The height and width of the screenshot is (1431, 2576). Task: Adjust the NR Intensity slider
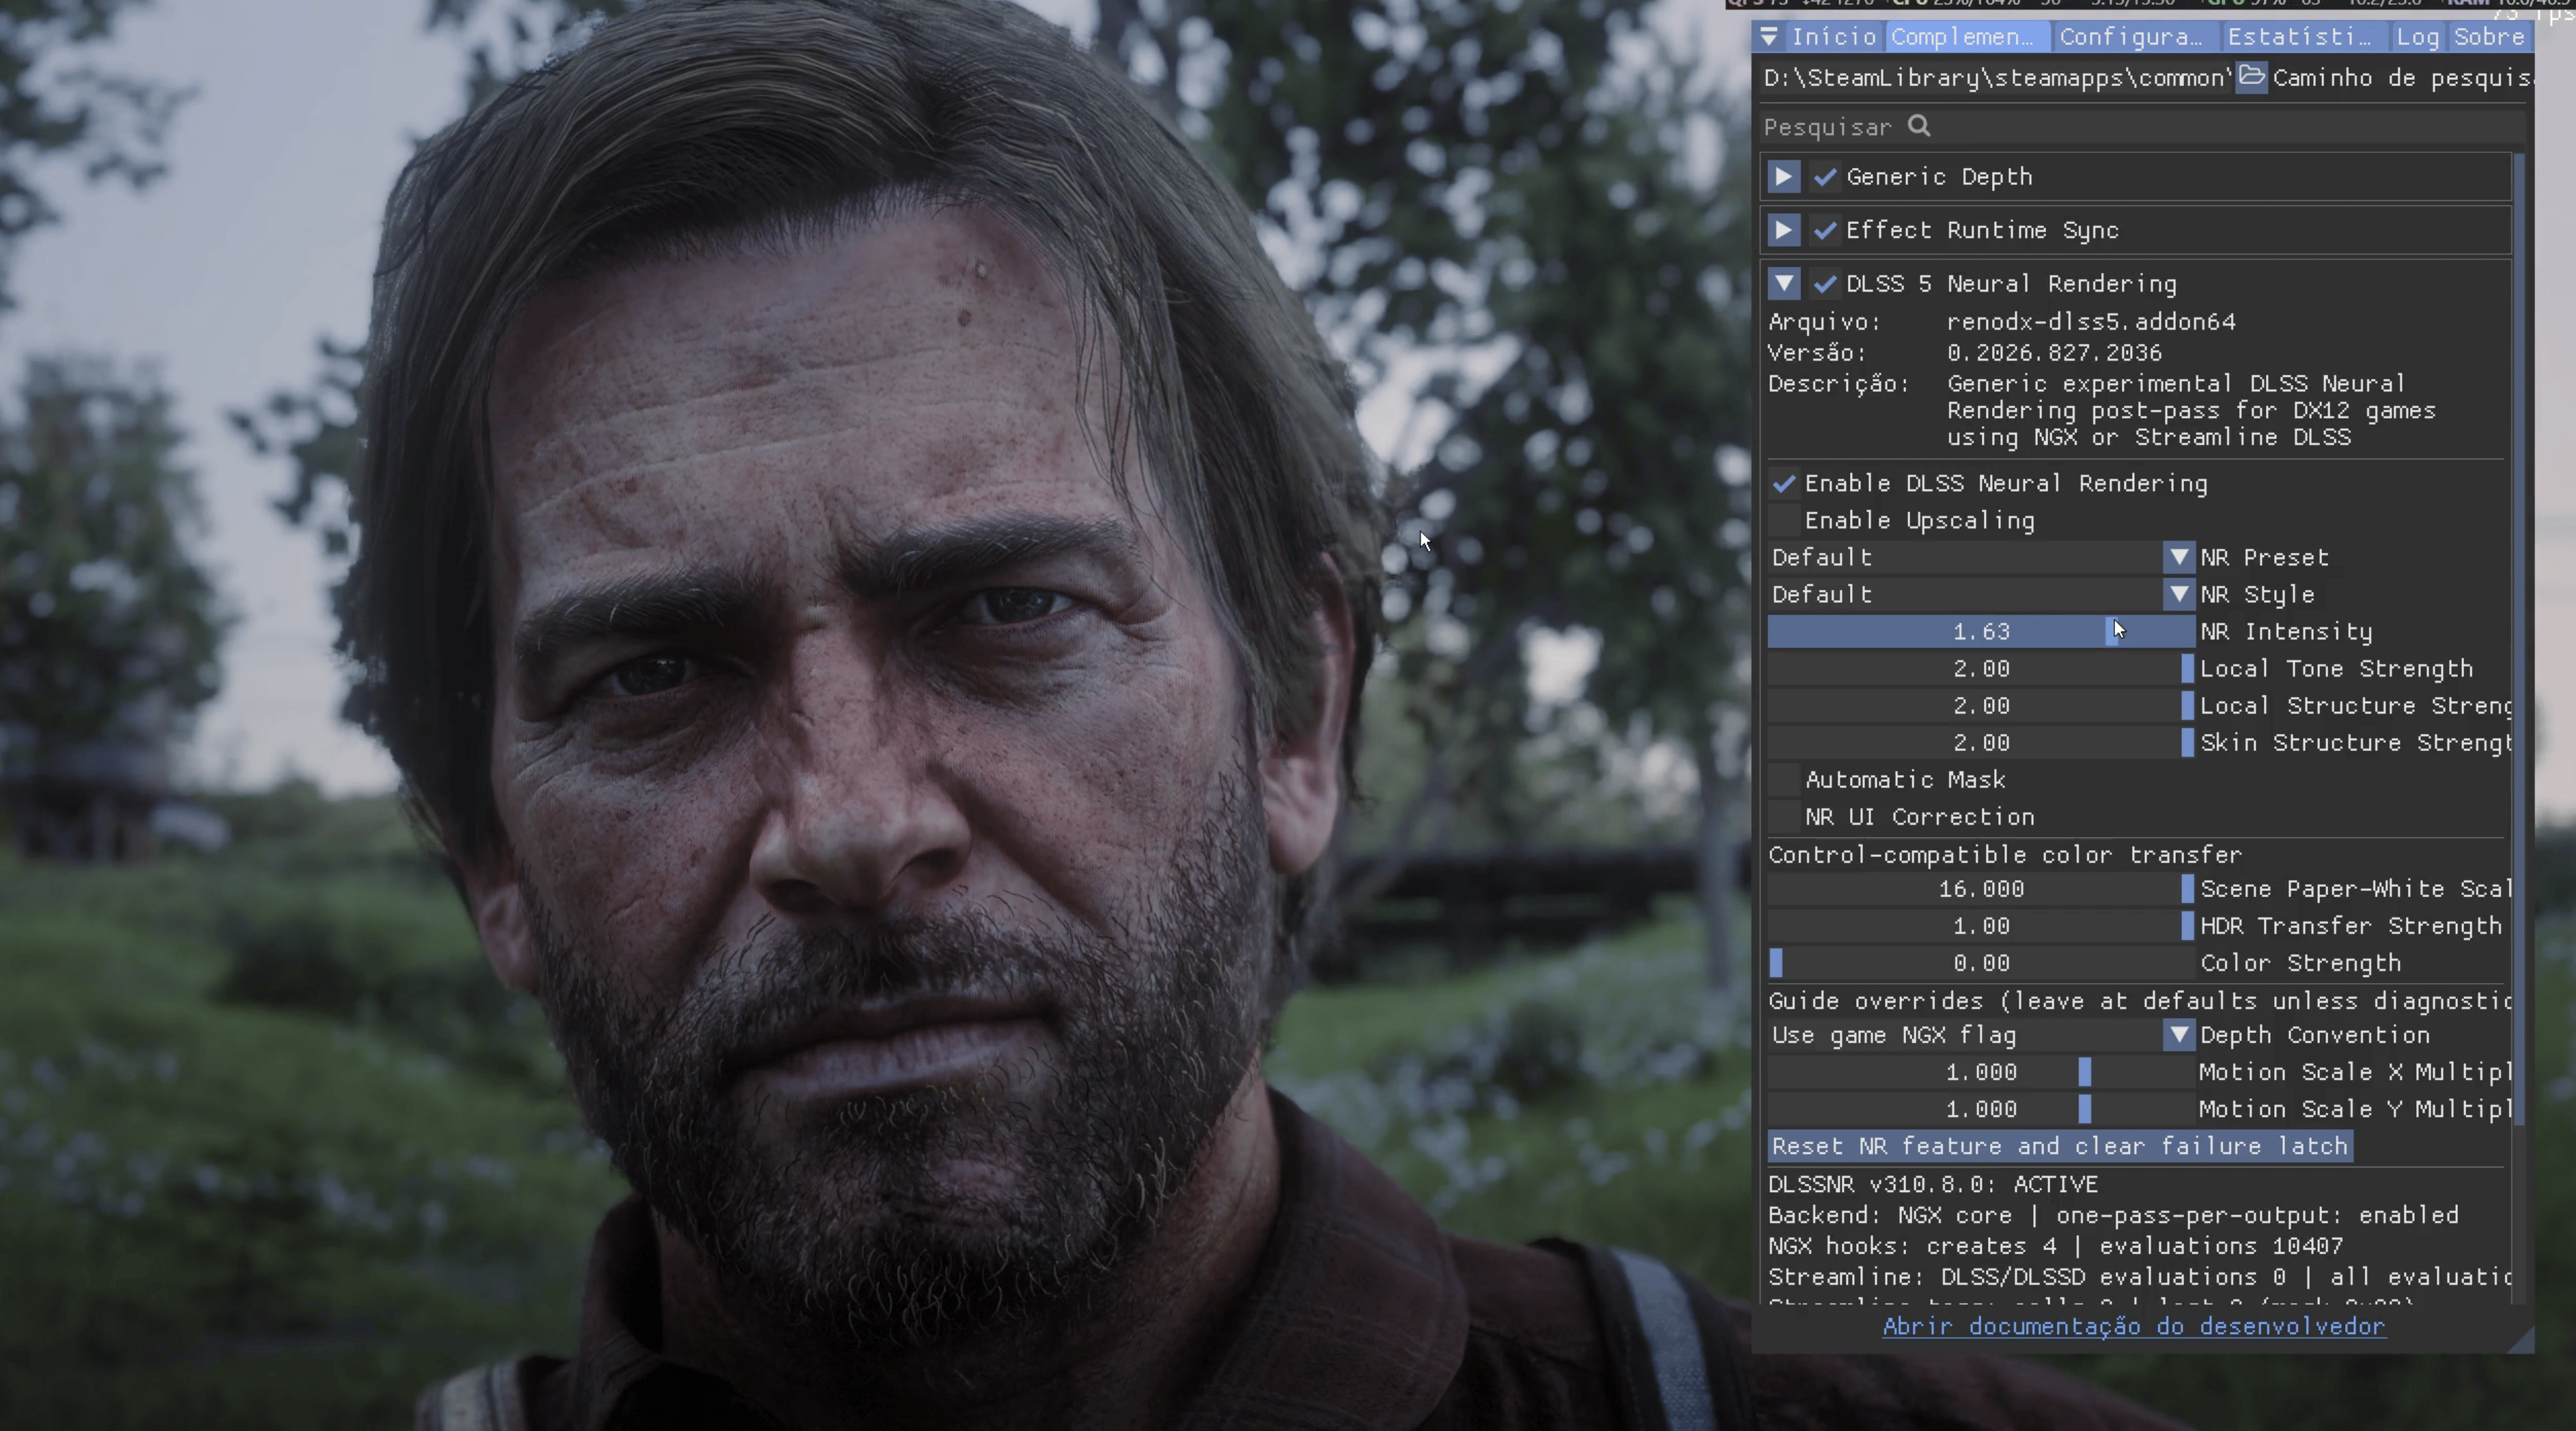[1981, 632]
